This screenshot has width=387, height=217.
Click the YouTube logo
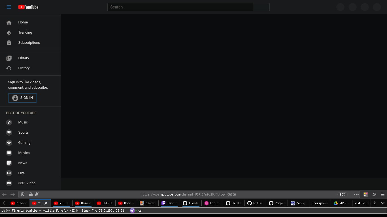tap(28, 7)
